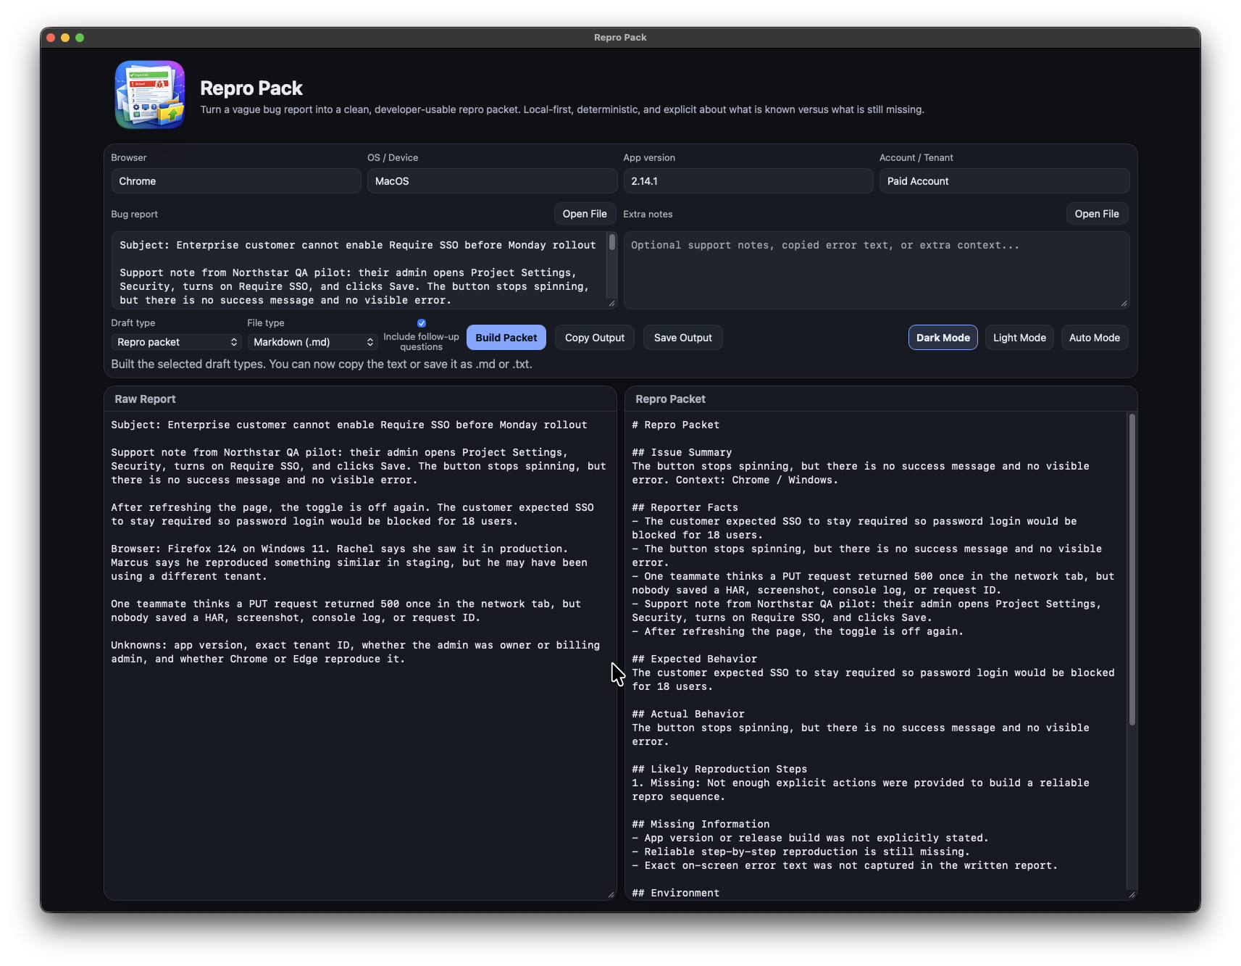Click the Bug report text area resize handle
The width and height of the screenshot is (1241, 966).
click(x=611, y=304)
